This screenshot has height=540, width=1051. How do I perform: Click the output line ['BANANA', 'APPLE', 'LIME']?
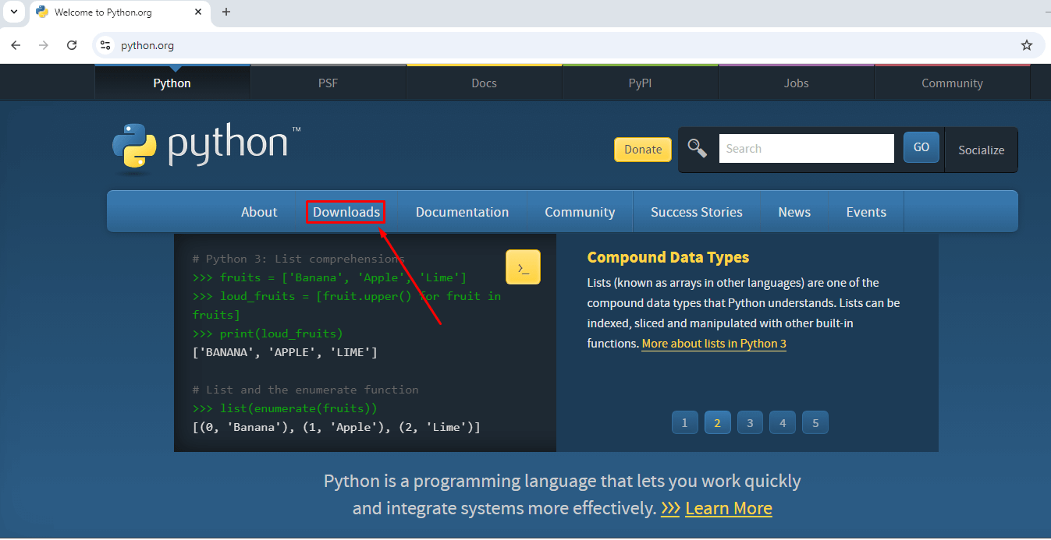coord(285,352)
